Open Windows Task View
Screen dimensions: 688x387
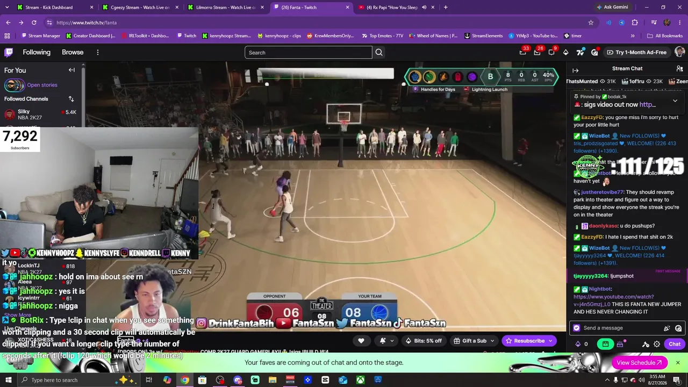pos(149,380)
